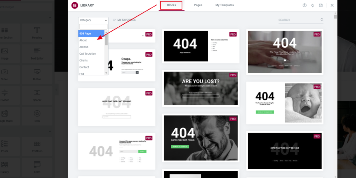
Task: Select the Blocks tab
Action: (x=171, y=5)
